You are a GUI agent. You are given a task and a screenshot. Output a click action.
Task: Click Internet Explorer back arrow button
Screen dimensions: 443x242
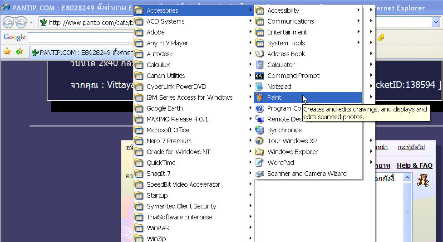point(8,22)
